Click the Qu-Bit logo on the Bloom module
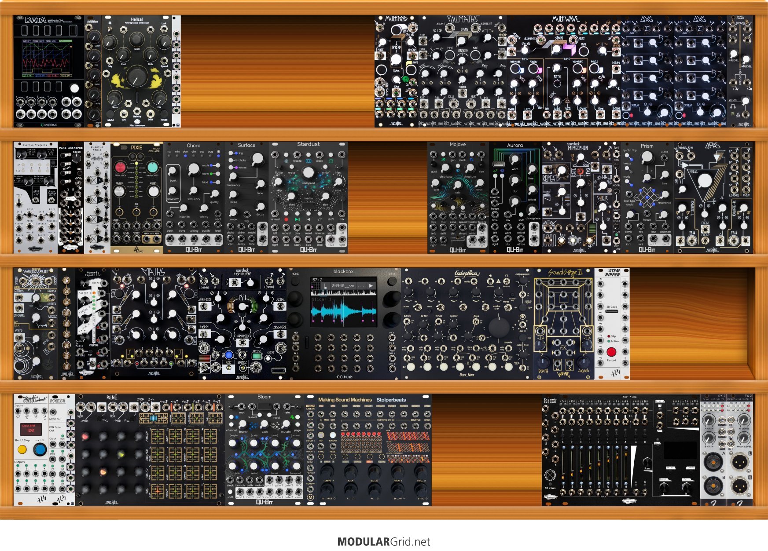Screen dimensions: 768x551 [264, 502]
